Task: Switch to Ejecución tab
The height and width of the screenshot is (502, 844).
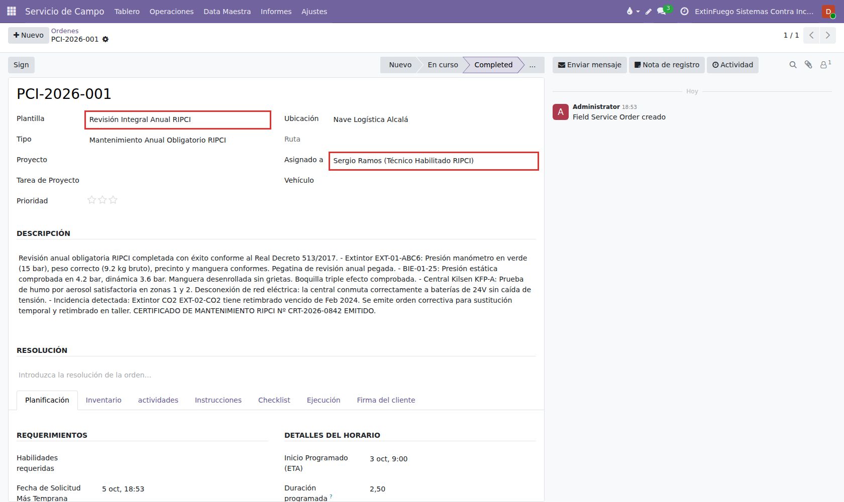Action: click(x=324, y=400)
